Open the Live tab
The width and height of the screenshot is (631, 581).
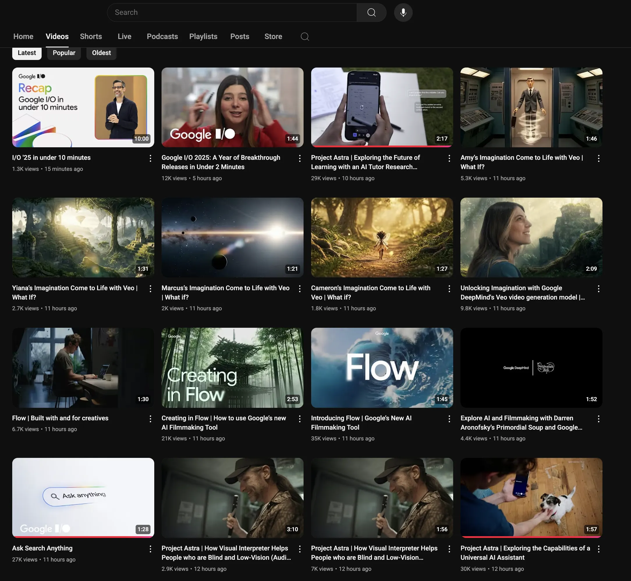[x=125, y=36]
